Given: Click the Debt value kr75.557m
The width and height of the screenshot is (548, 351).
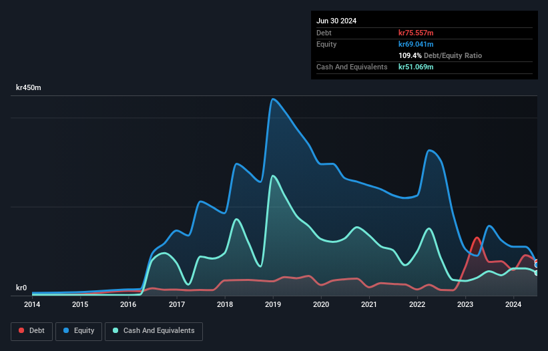Looking at the screenshot, I should click(416, 33).
